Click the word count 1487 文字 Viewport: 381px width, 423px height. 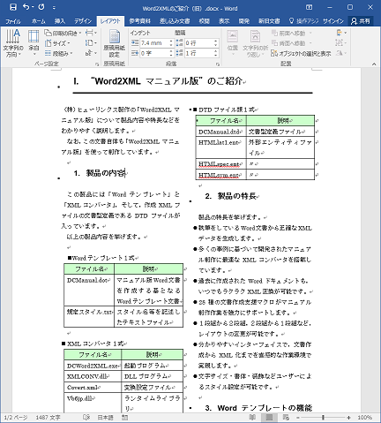pos(48,418)
